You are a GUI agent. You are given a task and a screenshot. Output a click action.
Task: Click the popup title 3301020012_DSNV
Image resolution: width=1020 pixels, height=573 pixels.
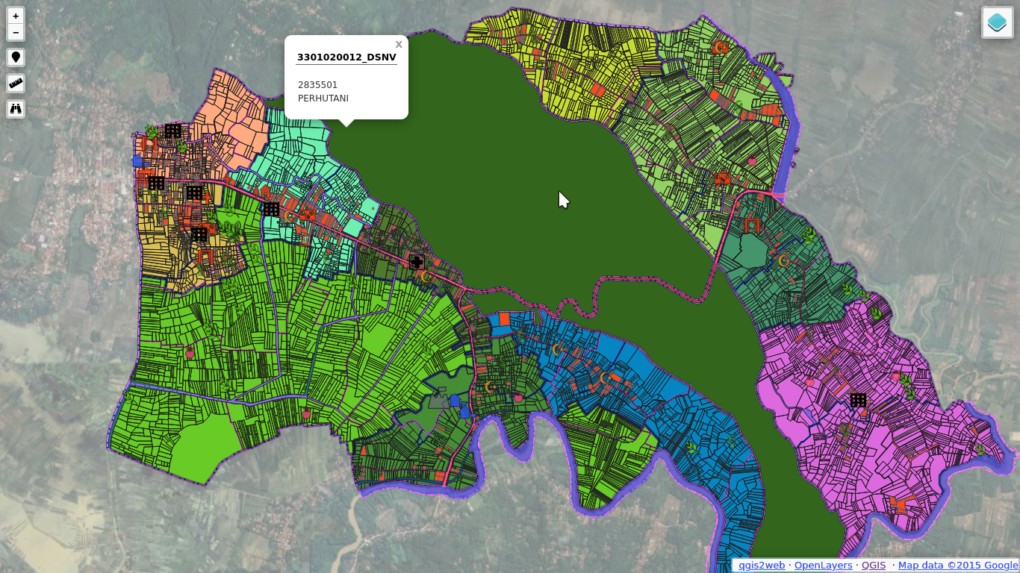[346, 57]
